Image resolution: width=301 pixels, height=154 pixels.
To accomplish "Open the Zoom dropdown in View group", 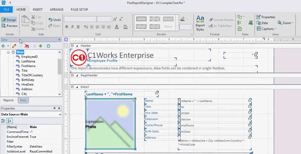I will [x=286, y=23].
